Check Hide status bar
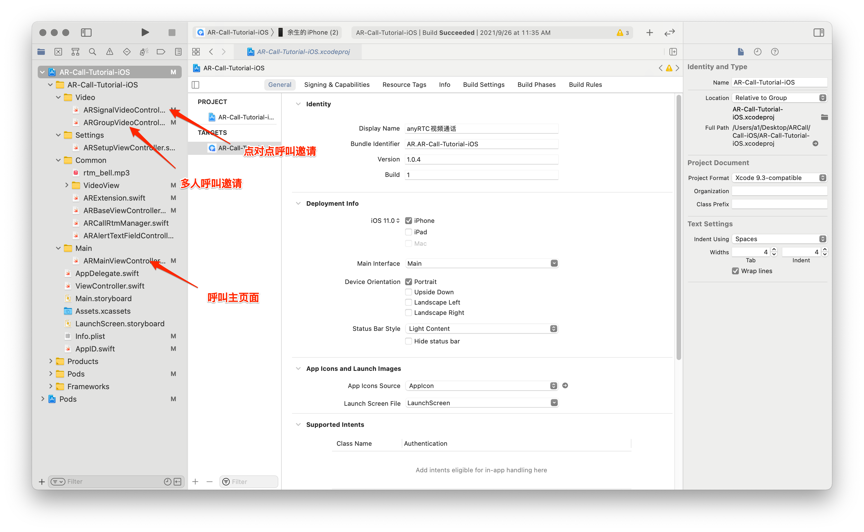Image resolution: width=864 pixels, height=532 pixels. 409,341
